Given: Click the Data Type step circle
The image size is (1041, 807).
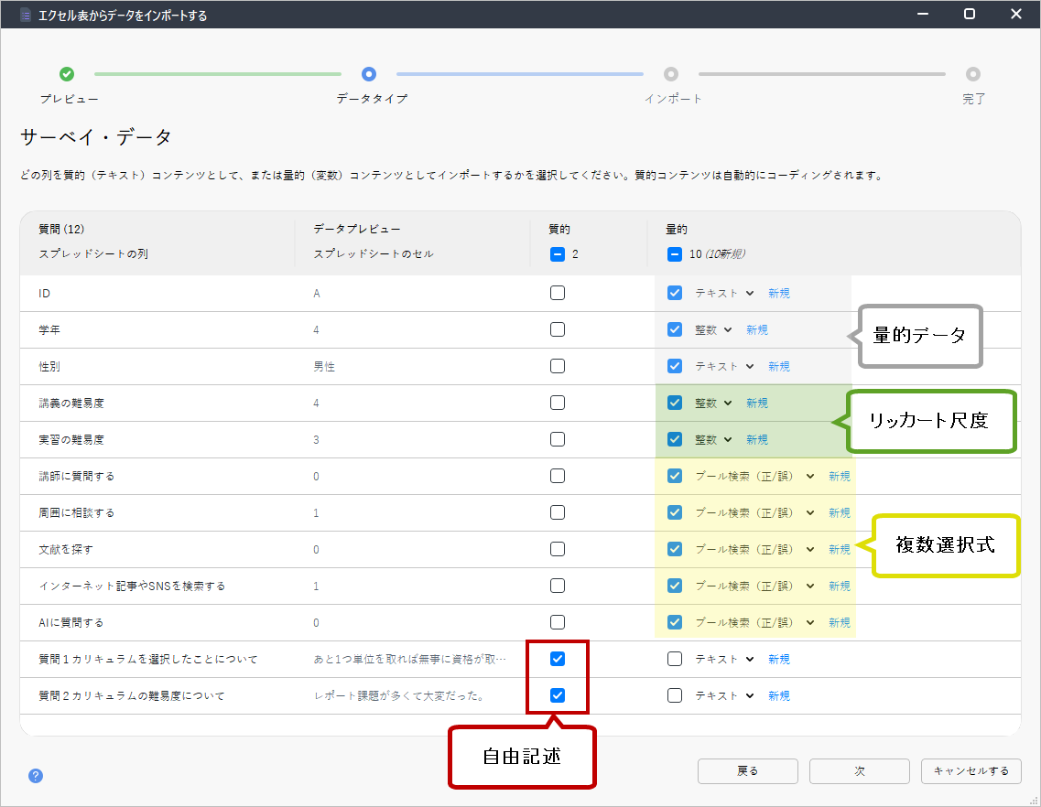Looking at the screenshot, I should coord(369,74).
